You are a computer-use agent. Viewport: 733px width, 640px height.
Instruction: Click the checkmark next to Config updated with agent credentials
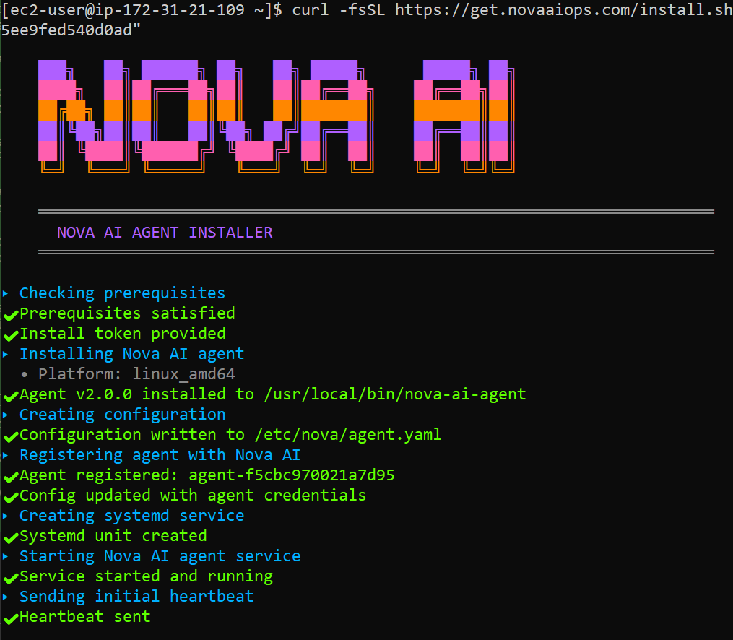(x=9, y=495)
